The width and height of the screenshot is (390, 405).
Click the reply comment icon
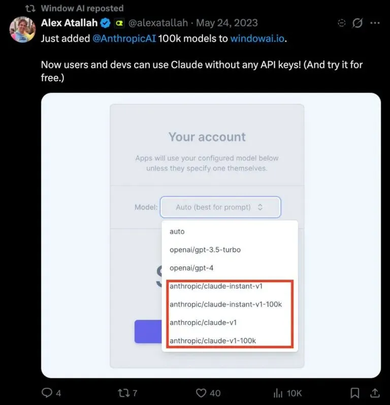point(47,393)
